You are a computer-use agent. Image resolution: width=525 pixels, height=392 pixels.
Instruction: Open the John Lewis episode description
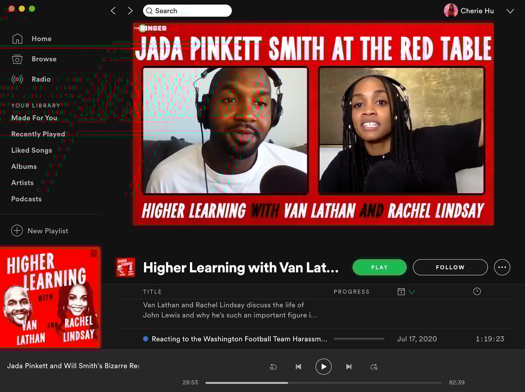point(230,310)
